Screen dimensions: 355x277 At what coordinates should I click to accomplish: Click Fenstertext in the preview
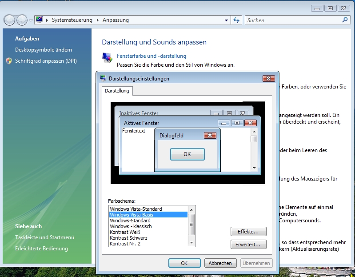[133, 131]
